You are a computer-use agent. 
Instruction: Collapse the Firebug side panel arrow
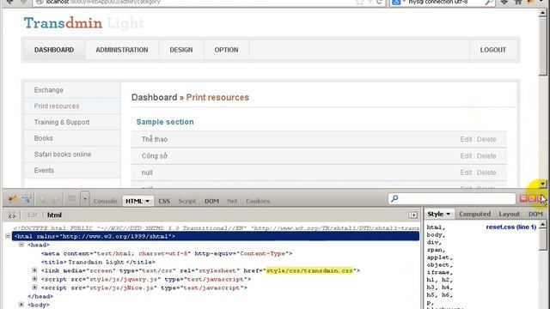413,215
